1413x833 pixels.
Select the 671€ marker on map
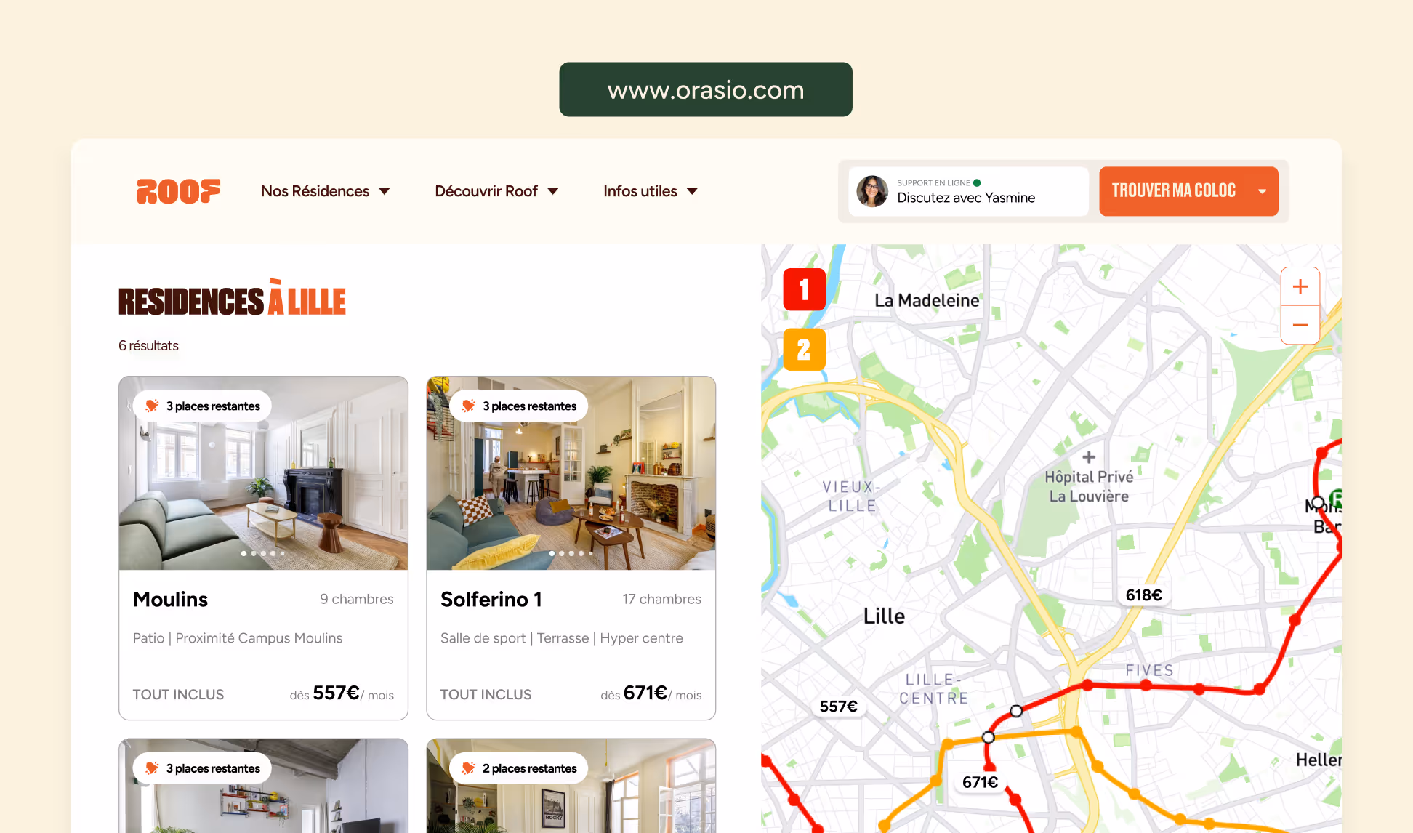tap(979, 782)
